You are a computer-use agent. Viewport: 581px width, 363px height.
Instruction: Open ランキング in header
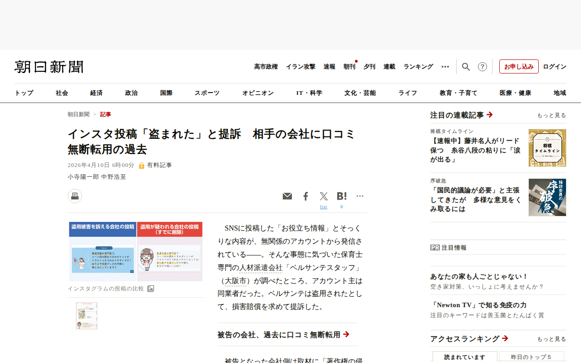tap(419, 67)
